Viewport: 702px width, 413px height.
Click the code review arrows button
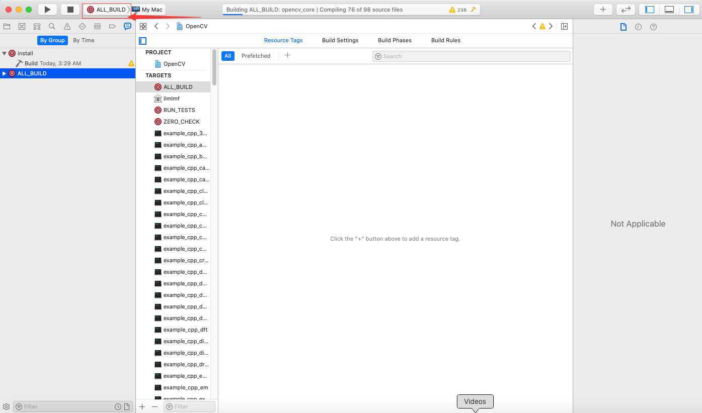click(x=626, y=10)
